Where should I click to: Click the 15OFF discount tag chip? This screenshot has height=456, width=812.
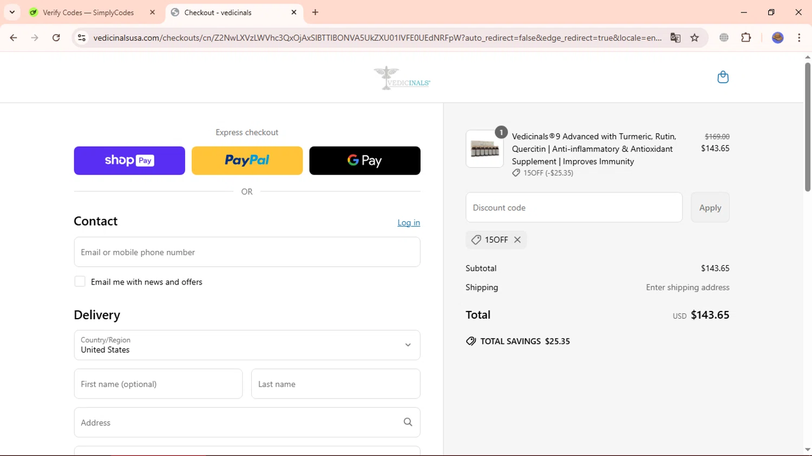pyautogui.click(x=496, y=240)
